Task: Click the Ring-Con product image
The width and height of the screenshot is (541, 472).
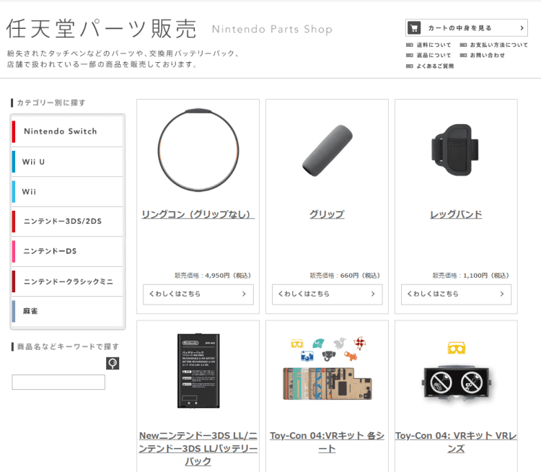Action: (x=198, y=150)
